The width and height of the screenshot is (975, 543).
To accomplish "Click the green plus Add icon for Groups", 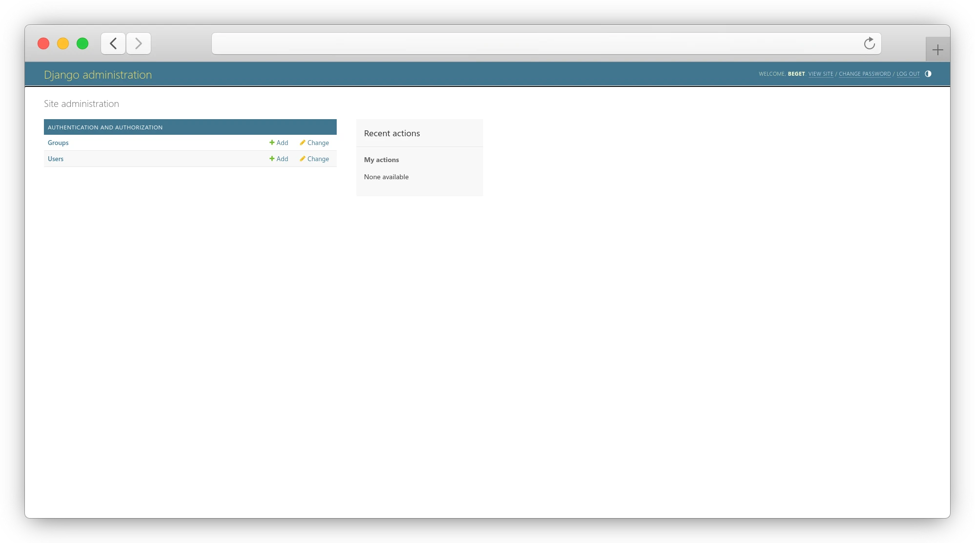I will coord(272,143).
